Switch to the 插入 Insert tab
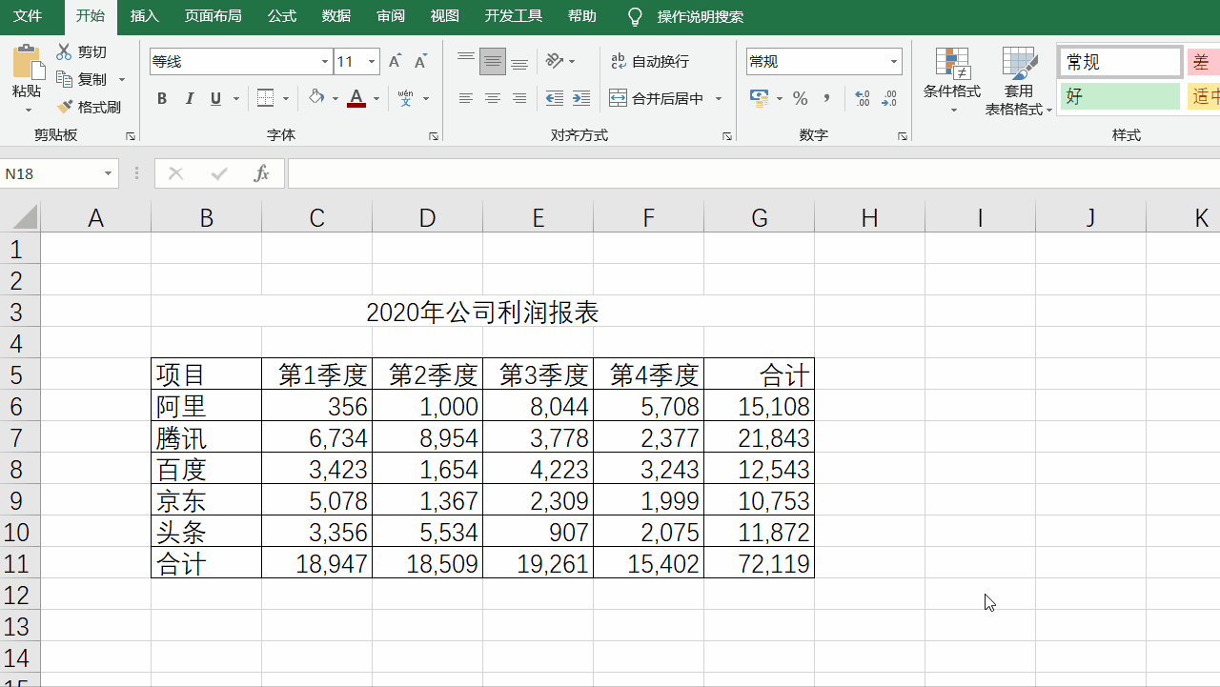Viewport: 1220px width, 687px height. (x=145, y=16)
